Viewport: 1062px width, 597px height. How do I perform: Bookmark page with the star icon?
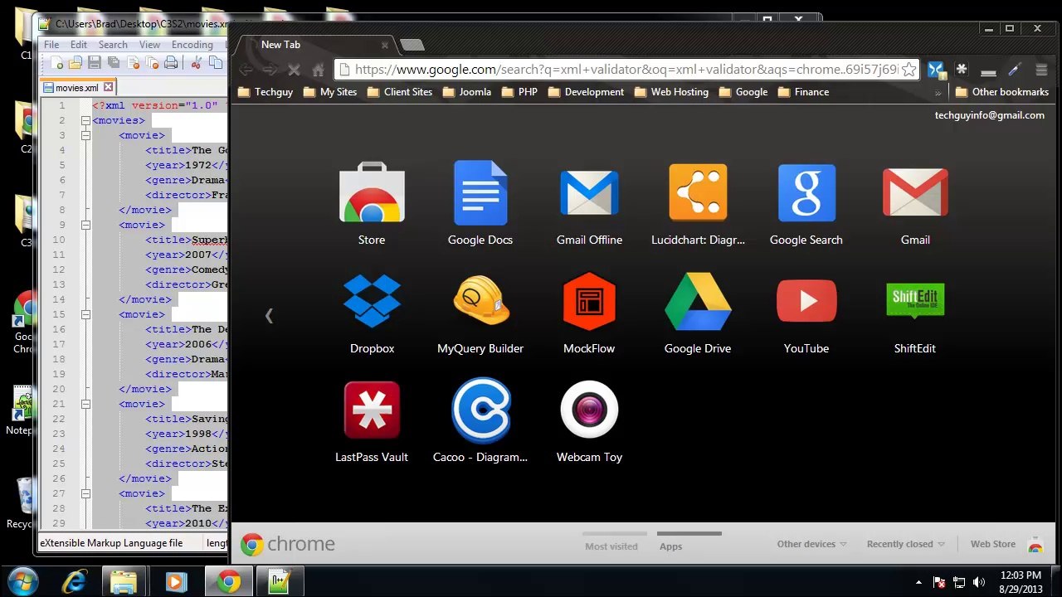coord(909,70)
